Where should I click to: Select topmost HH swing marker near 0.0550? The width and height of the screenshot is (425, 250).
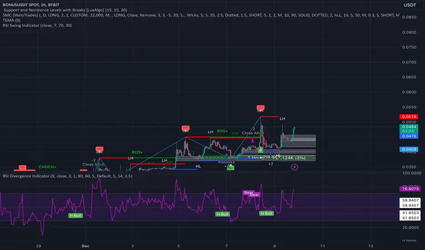[260, 109]
